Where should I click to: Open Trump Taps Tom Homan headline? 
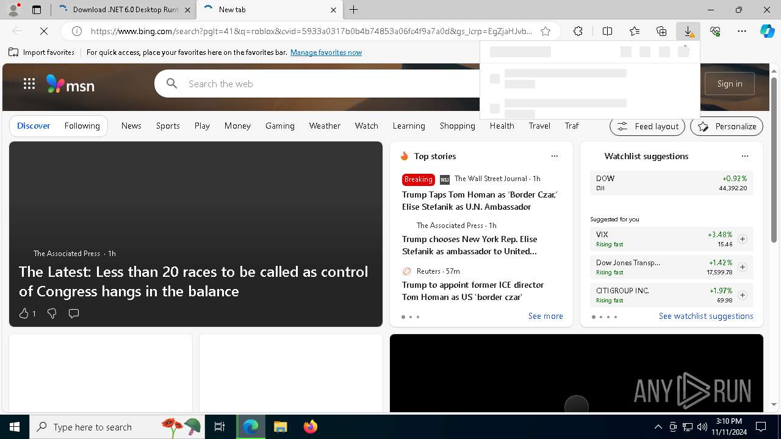480,201
